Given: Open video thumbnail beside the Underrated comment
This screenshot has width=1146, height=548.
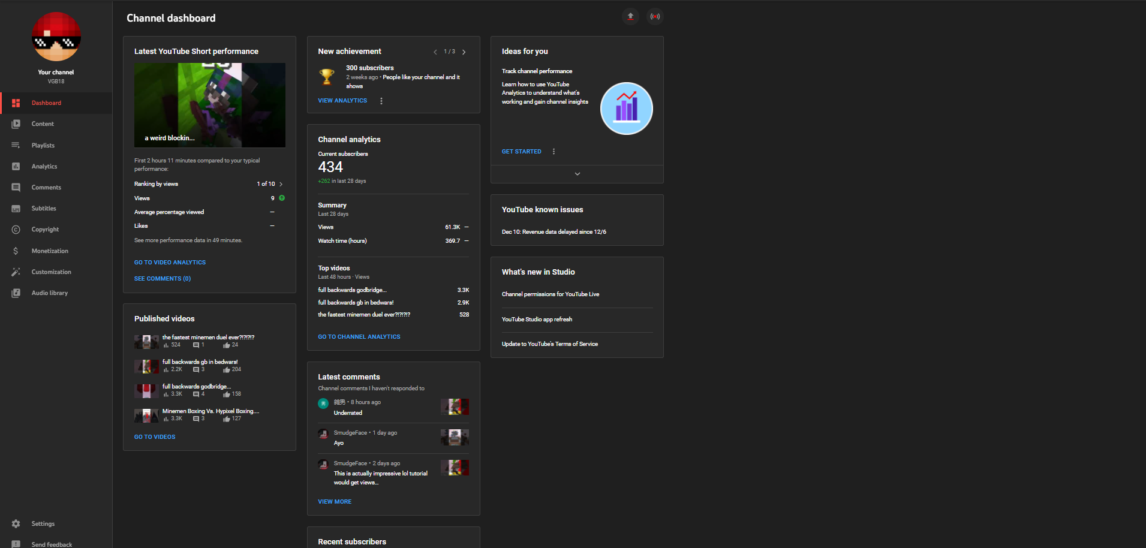Looking at the screenshot, I should 455,407.
